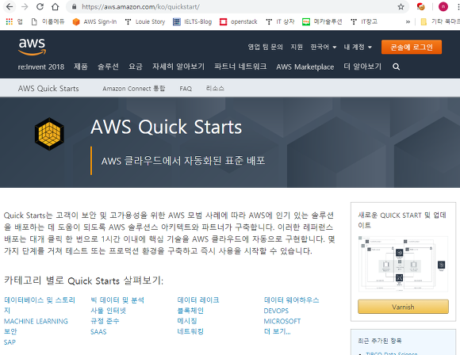Screen dimensions: 460x355
Task: Click the 영업 팀 문의 link
Action: [265, 47]
